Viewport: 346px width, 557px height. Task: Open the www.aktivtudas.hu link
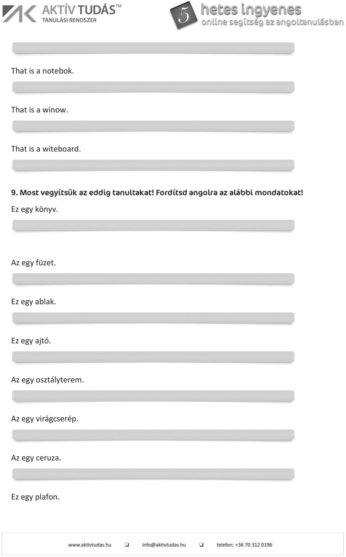coord(90,545)
